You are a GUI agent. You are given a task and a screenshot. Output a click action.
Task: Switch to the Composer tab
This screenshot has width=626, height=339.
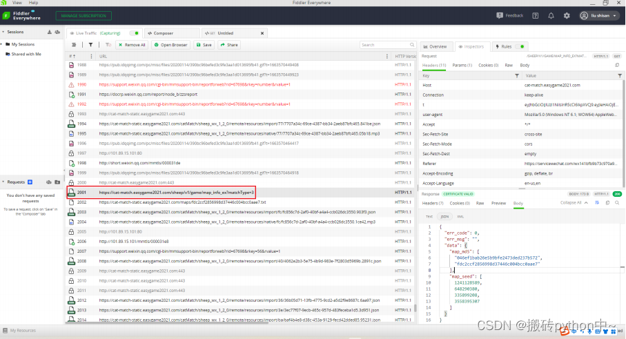click(x=163, y=33)
